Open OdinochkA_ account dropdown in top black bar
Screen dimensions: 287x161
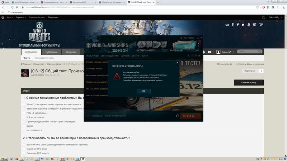[x=275, y=18]
